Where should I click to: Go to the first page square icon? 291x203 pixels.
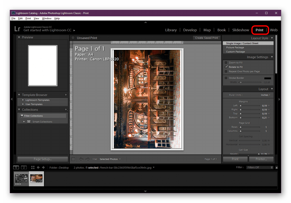pyautogui.click(x=74, y=159)
